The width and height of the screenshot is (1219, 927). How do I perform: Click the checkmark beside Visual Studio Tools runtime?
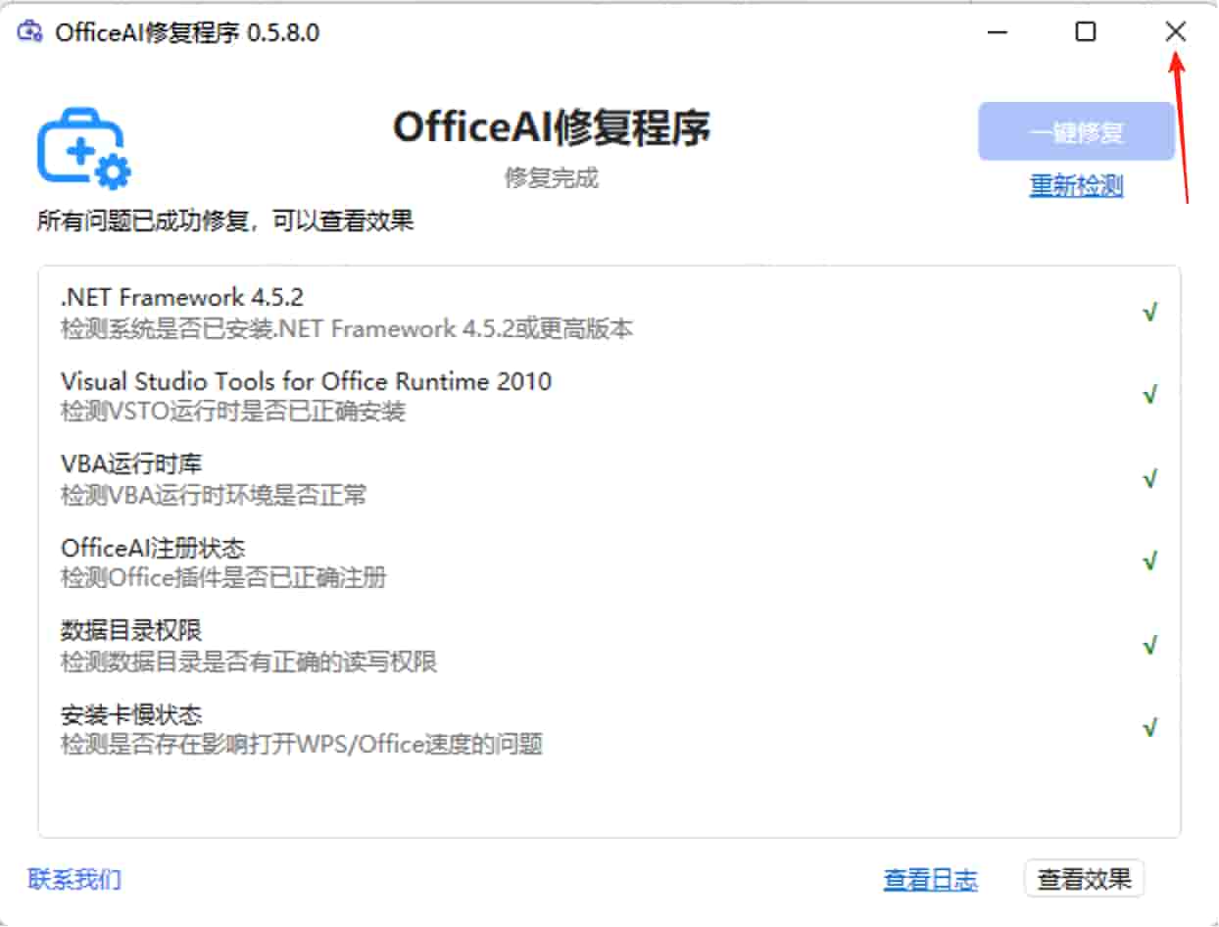click(1148, 395)
